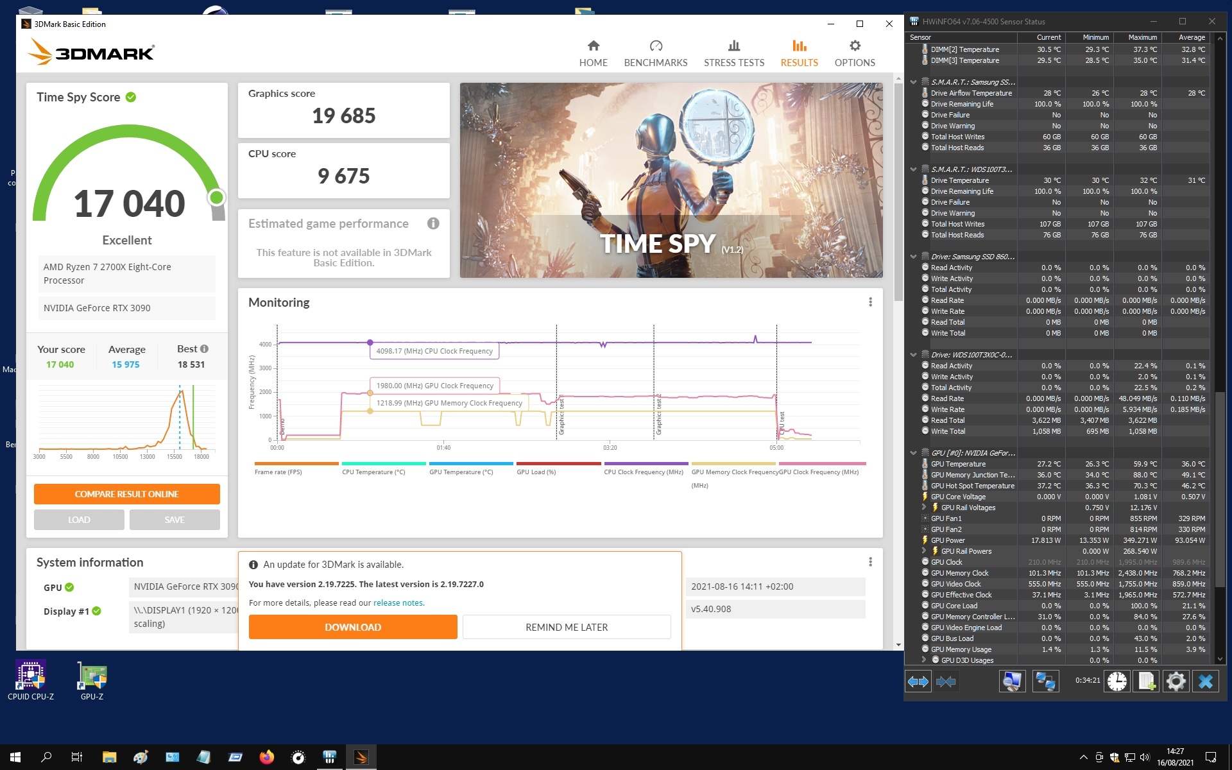Image resolution: width=1232 pixels, height=770 pixels.
Task: Click the estimated game performance info icon
Action: [x=433, y=223]
